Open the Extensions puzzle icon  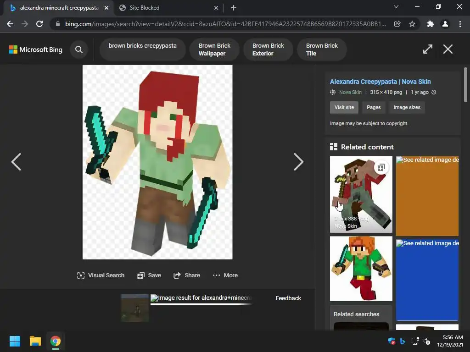[x=430, y=24]
